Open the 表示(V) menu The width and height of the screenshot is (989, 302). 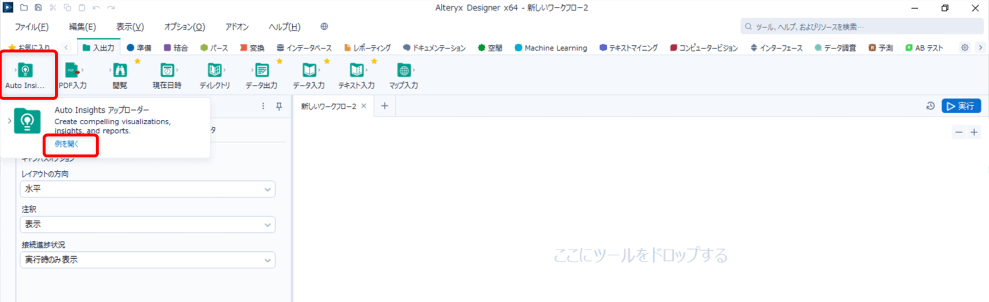[130, 27]
